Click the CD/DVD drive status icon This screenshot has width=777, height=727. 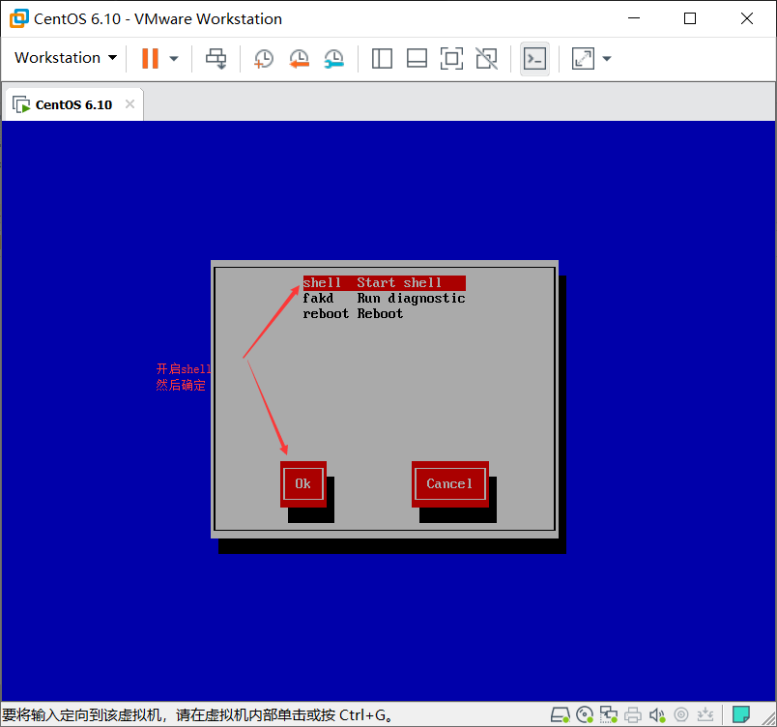click(585, 714)
